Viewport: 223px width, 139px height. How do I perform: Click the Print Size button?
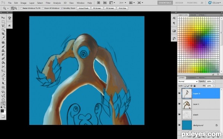click(x=122, y=8)
